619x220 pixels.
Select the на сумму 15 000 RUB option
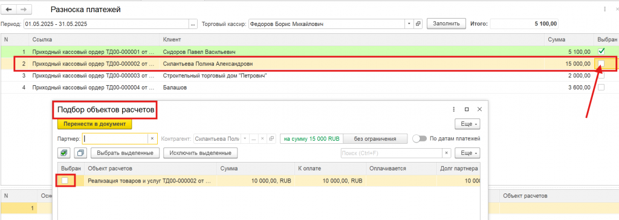311,138
